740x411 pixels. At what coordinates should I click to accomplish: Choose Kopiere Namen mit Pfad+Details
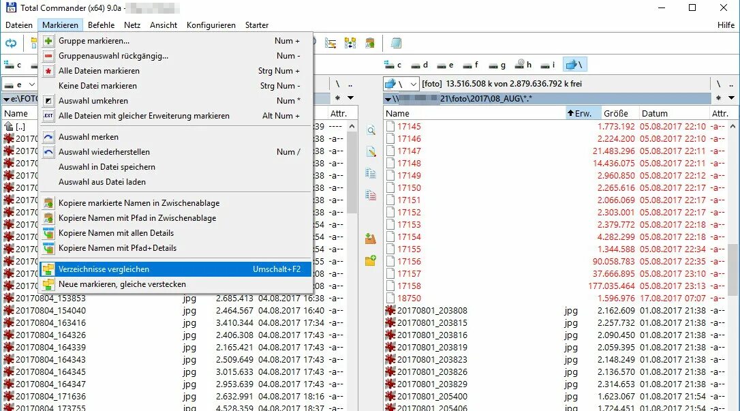point(176,248)
